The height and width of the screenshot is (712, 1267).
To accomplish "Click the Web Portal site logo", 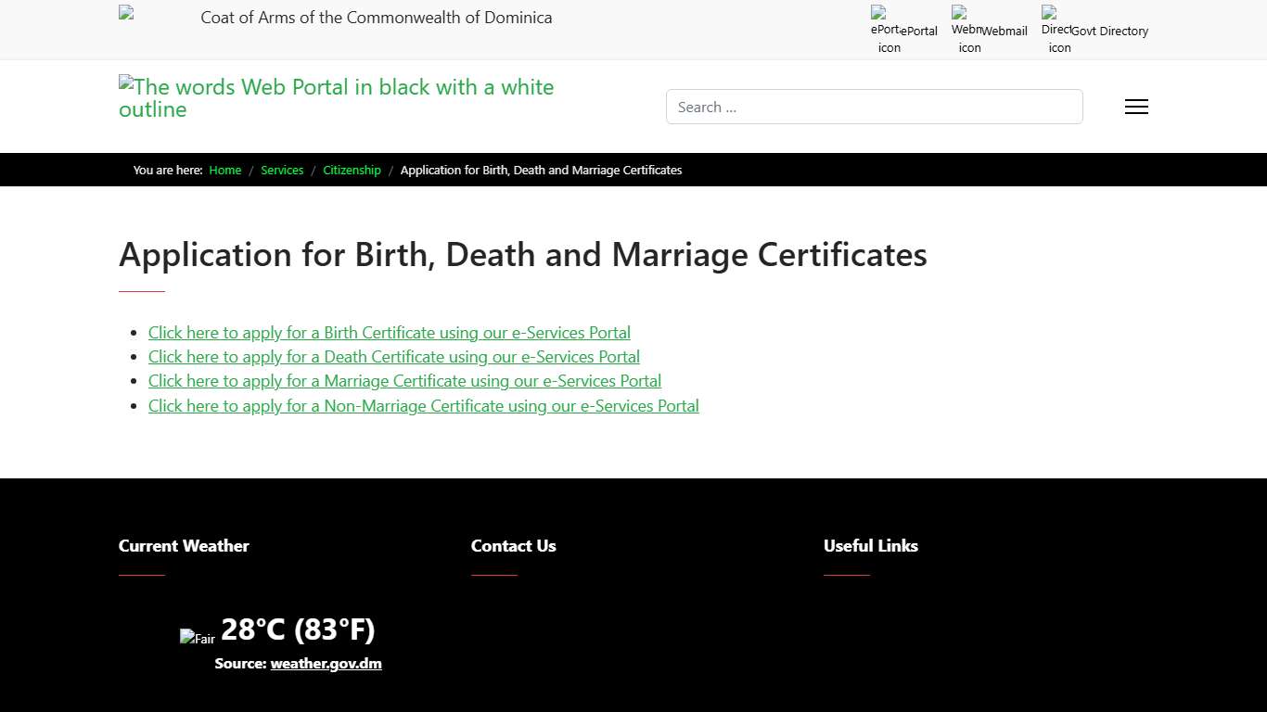I will 336,97.
